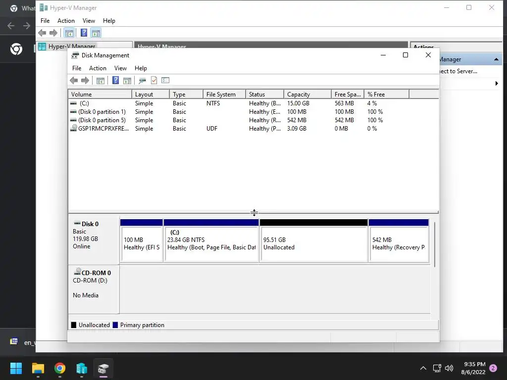507x380 pixels.
Task: Open Help menu in Disk Management
Action: 141,68
